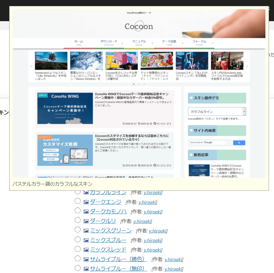274x273 pixels.
Task: Follow the ミックスブルー skin link
Action: point(108,240)
